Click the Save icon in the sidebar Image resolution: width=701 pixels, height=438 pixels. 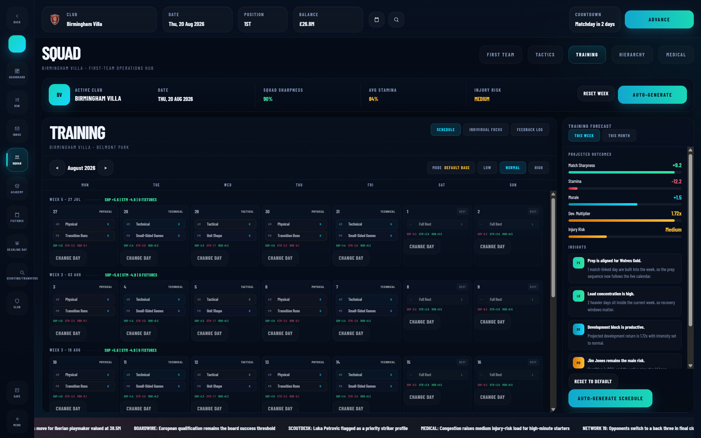17,393
